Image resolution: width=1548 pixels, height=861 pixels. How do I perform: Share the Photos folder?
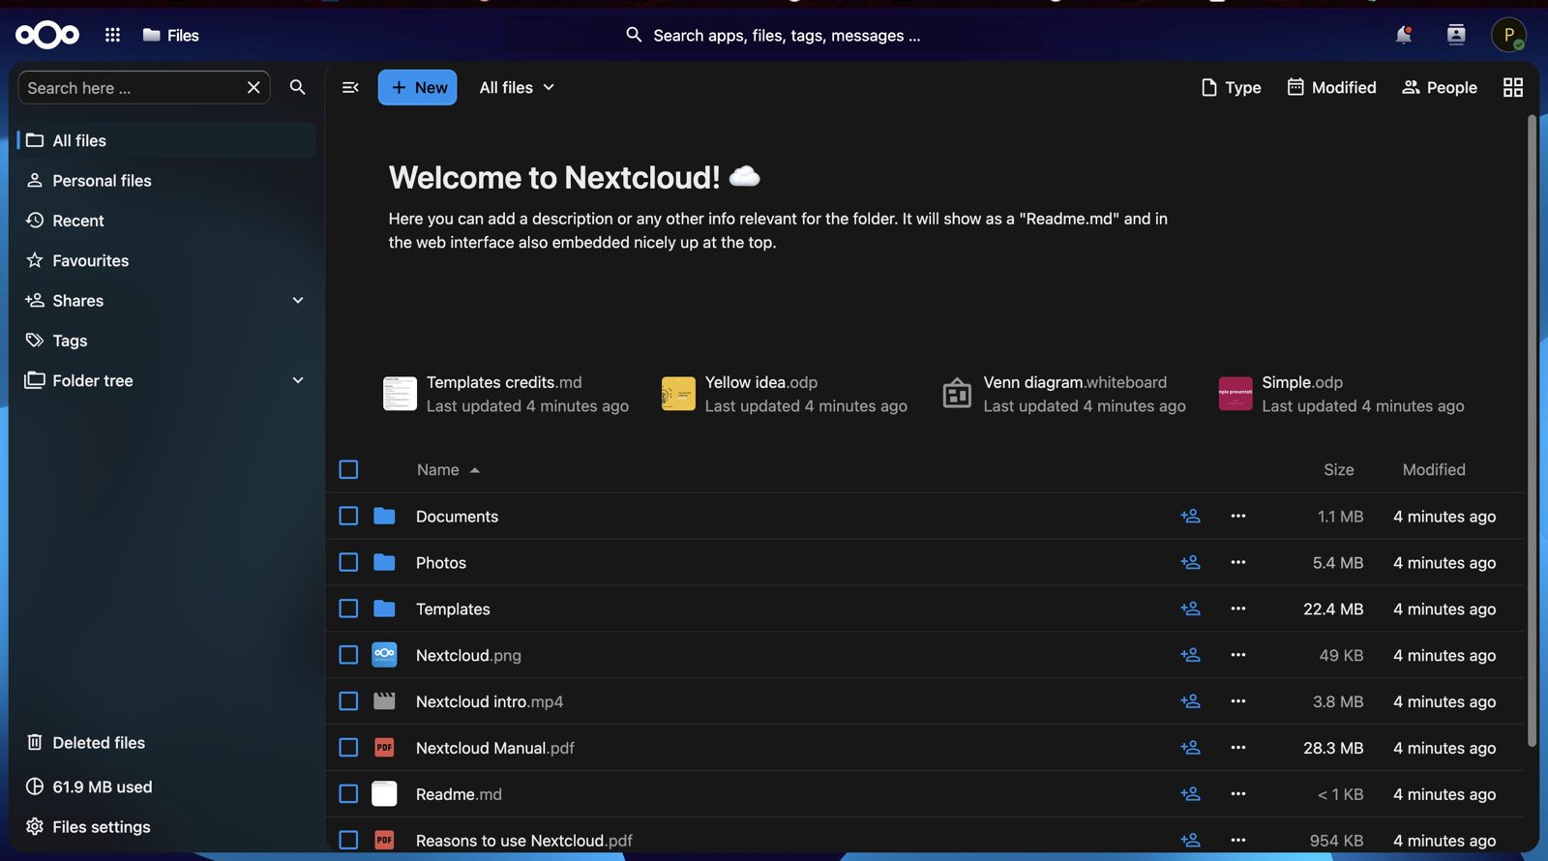click(x=1190, y=562)
